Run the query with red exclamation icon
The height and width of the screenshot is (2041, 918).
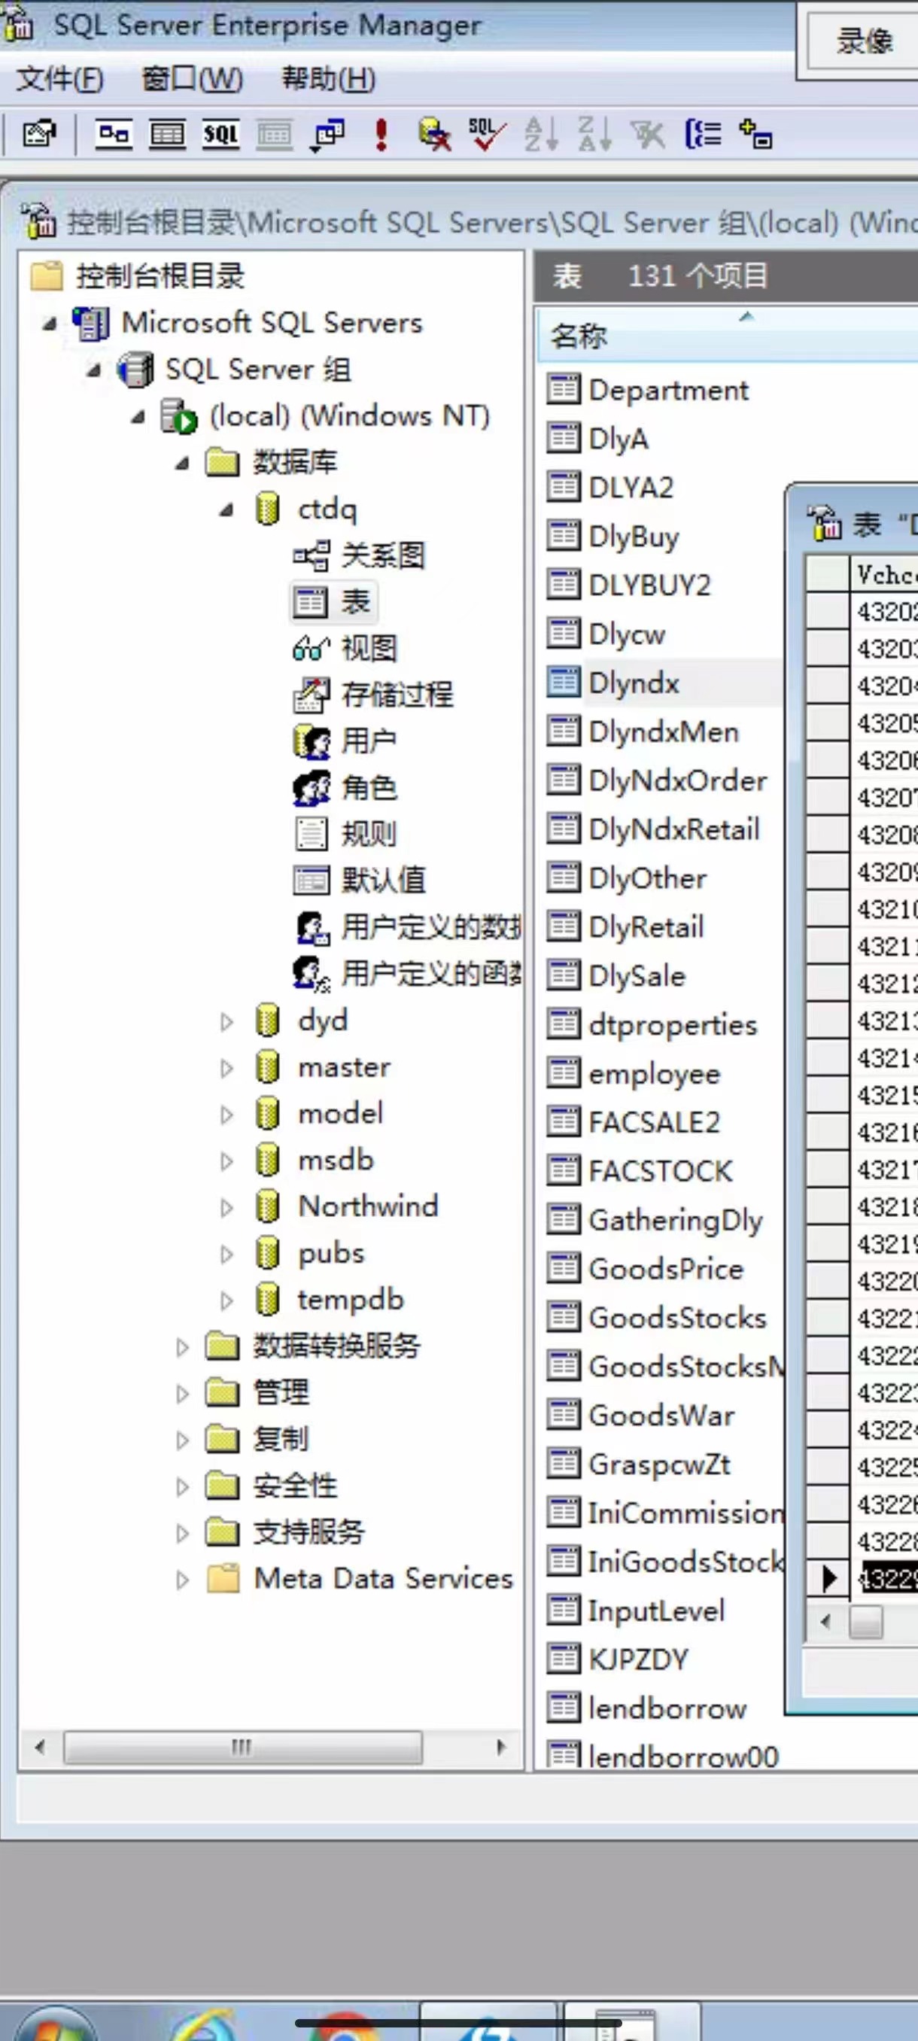click(x=381, y=135)
